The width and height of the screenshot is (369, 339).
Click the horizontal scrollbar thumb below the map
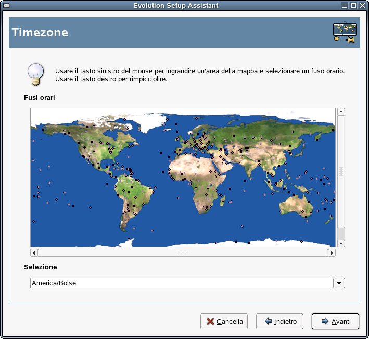pos(183,253)
